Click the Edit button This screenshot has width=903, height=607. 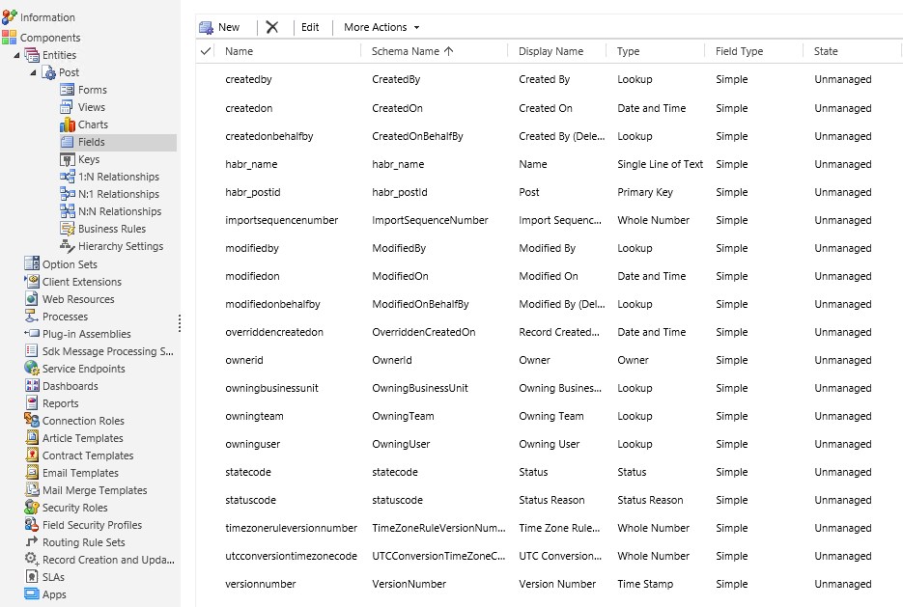(x=310, y=26)
